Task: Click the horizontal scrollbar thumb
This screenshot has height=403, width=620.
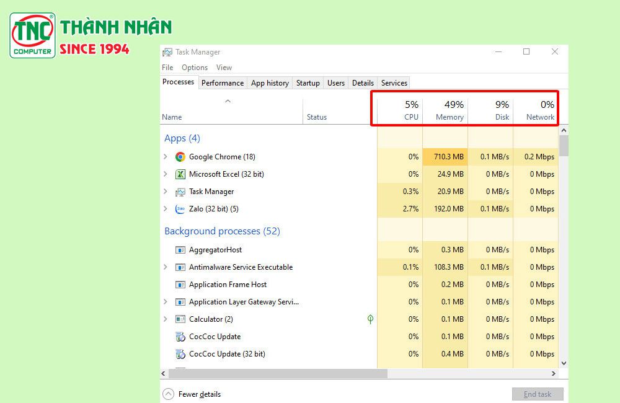Action: [x=278, y=373]
